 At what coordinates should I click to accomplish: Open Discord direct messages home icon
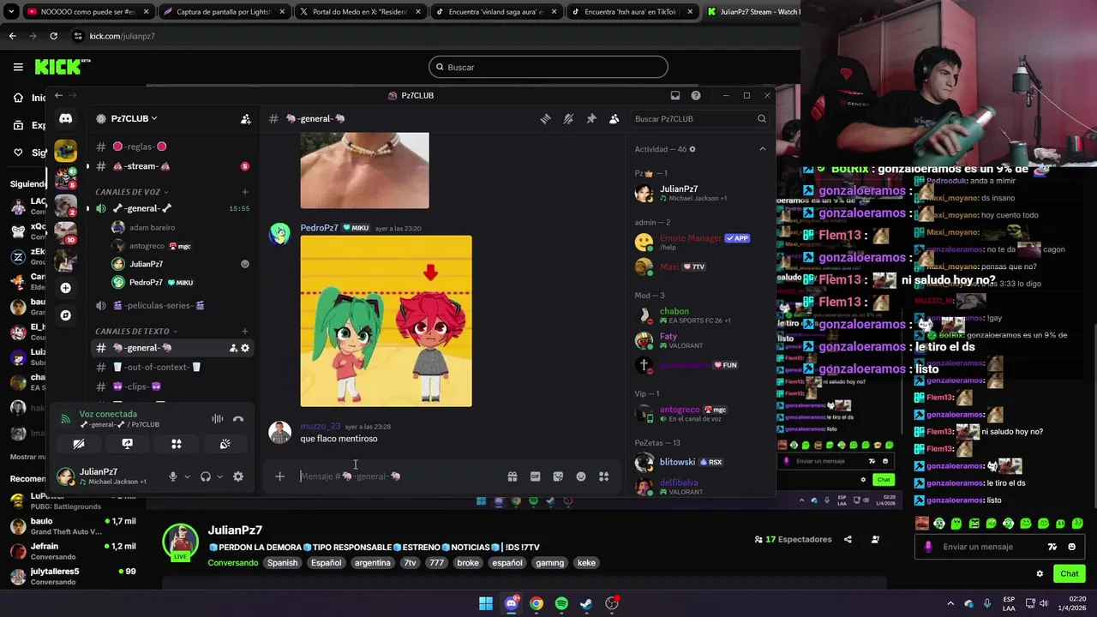coord(66,118)
